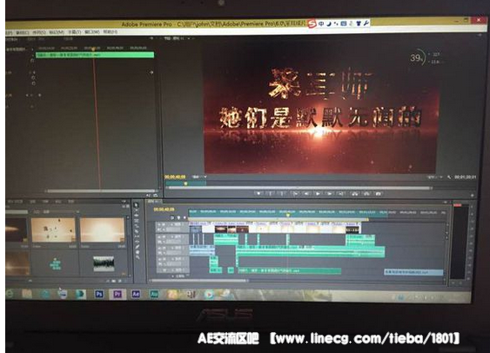
Task: Click Play in the Program monitor
Action: pos(318,194)
